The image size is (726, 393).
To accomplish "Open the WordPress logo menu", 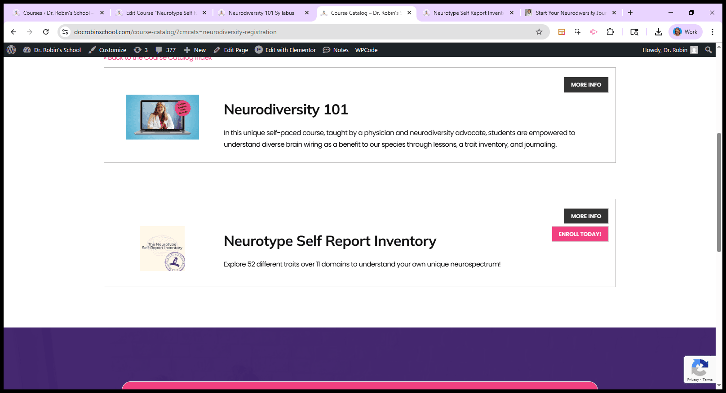I will click(x=11, y=50).
